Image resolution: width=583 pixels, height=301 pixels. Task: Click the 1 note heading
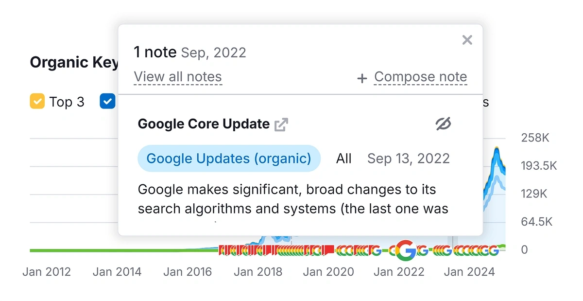(155, 52)
